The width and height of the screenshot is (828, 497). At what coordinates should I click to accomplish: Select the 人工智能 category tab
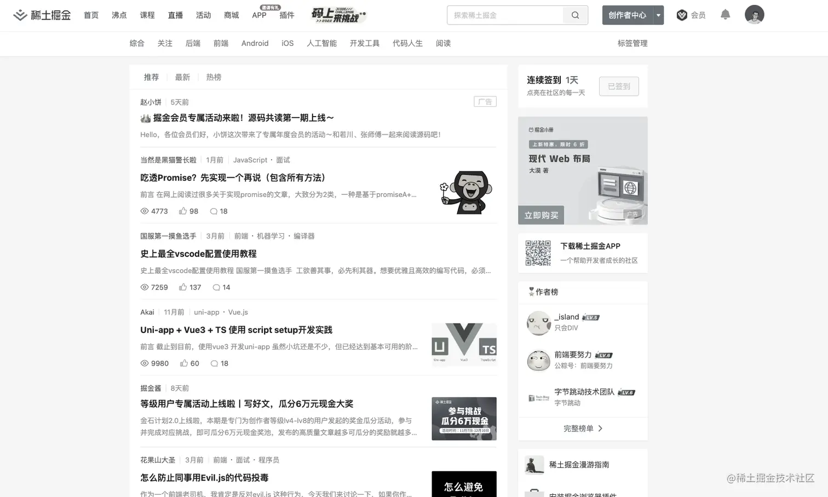[321, 43]
